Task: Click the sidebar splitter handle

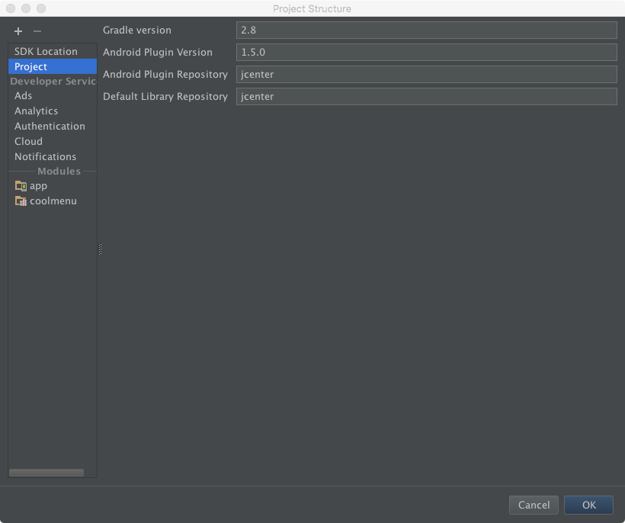Action: [100, 249]
